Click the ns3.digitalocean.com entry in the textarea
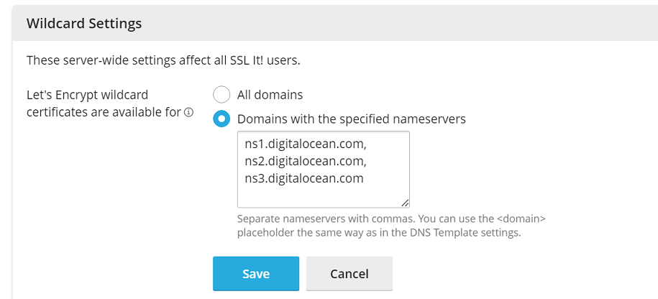This screenshot has height=299, width=658. tap(304, 178)
